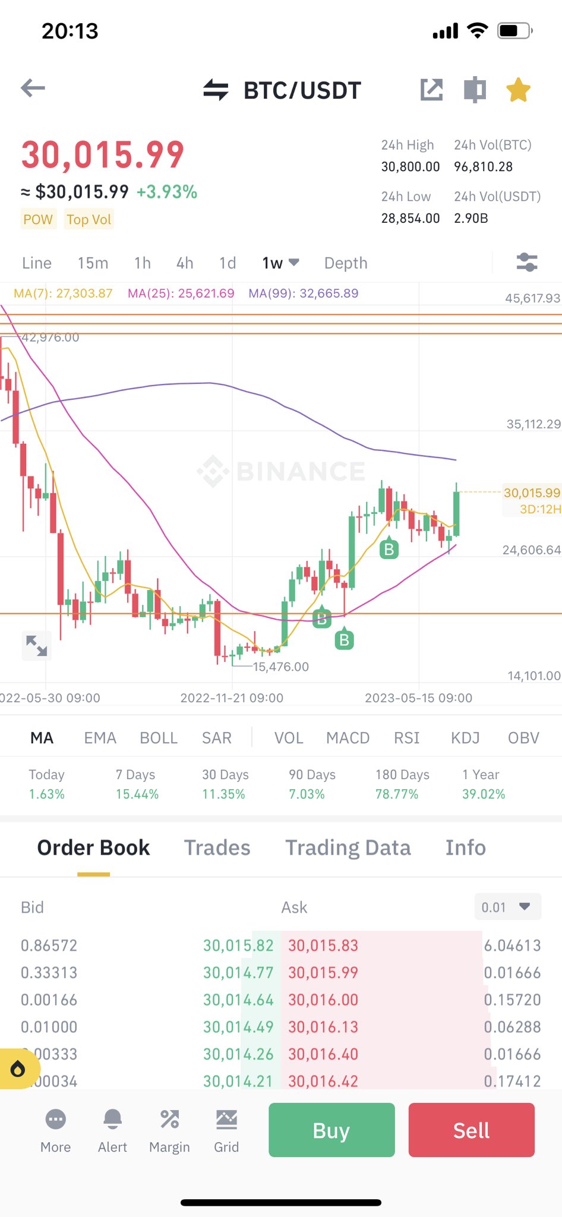Select the 1h interval
The width and height of the screenshot is (562, 1217).
[143, 263]
